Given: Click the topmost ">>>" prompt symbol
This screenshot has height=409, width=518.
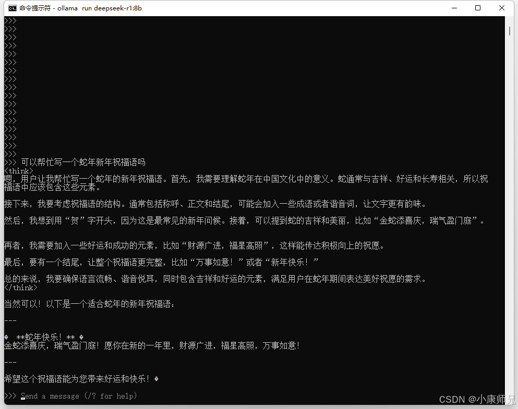Looking at the screenshot, I should 9,20.
